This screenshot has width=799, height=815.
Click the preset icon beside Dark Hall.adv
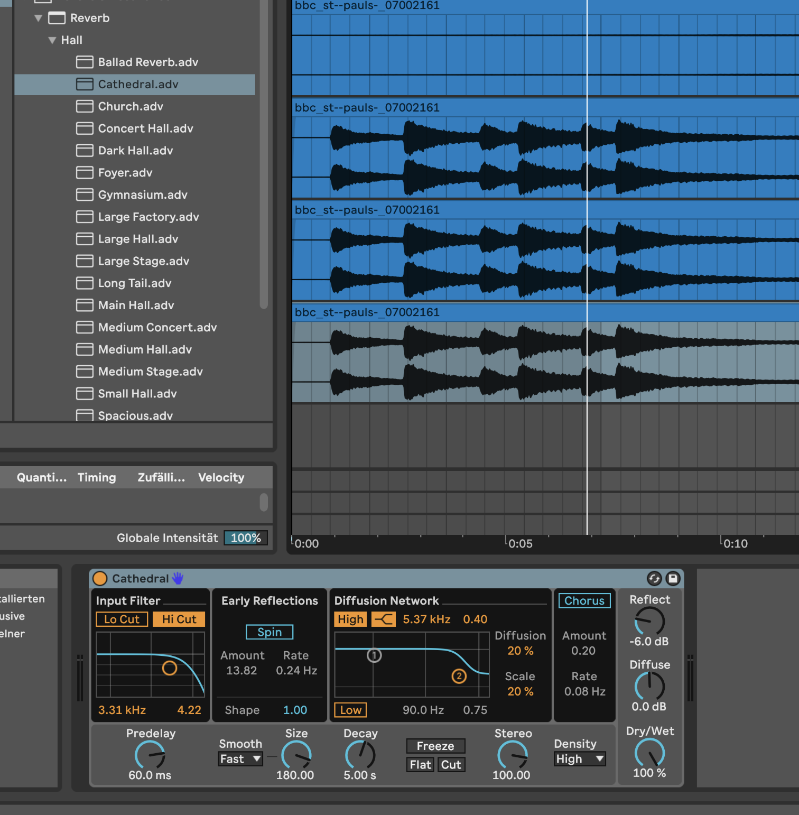85,151
